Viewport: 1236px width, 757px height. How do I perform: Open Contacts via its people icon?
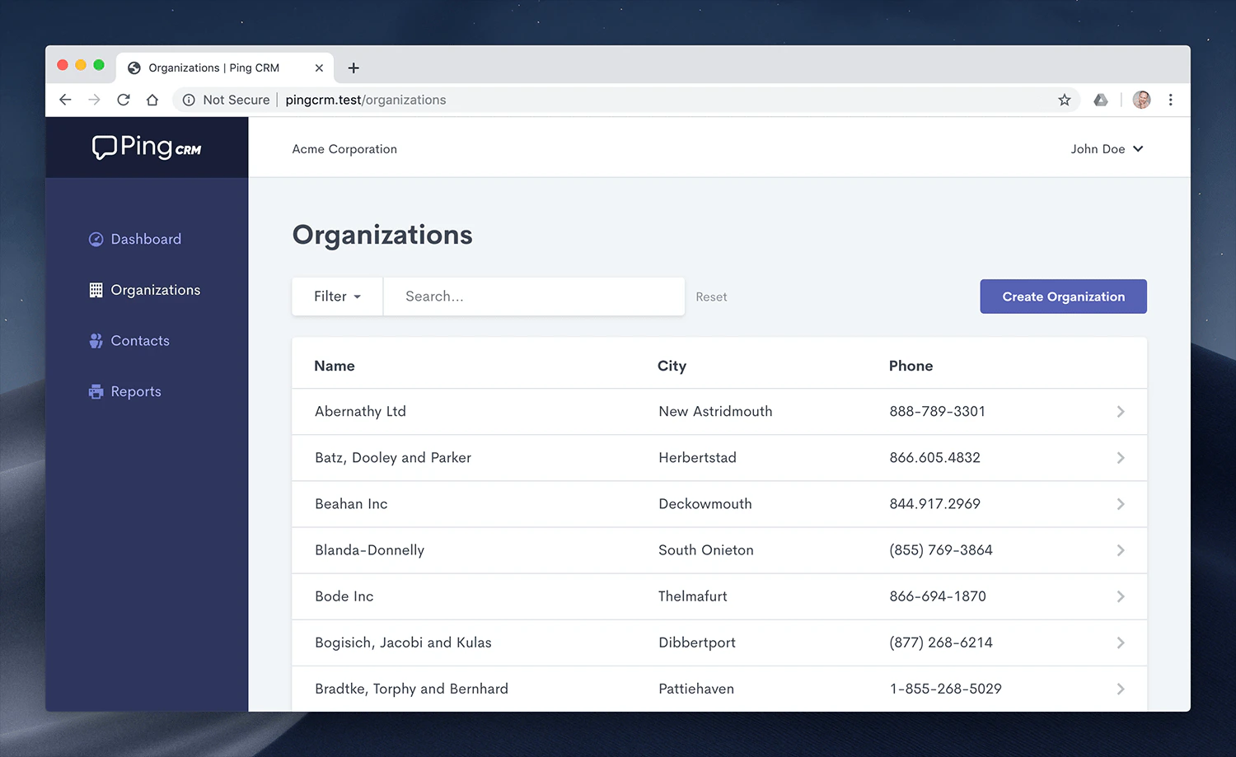[x=96, y=340]
